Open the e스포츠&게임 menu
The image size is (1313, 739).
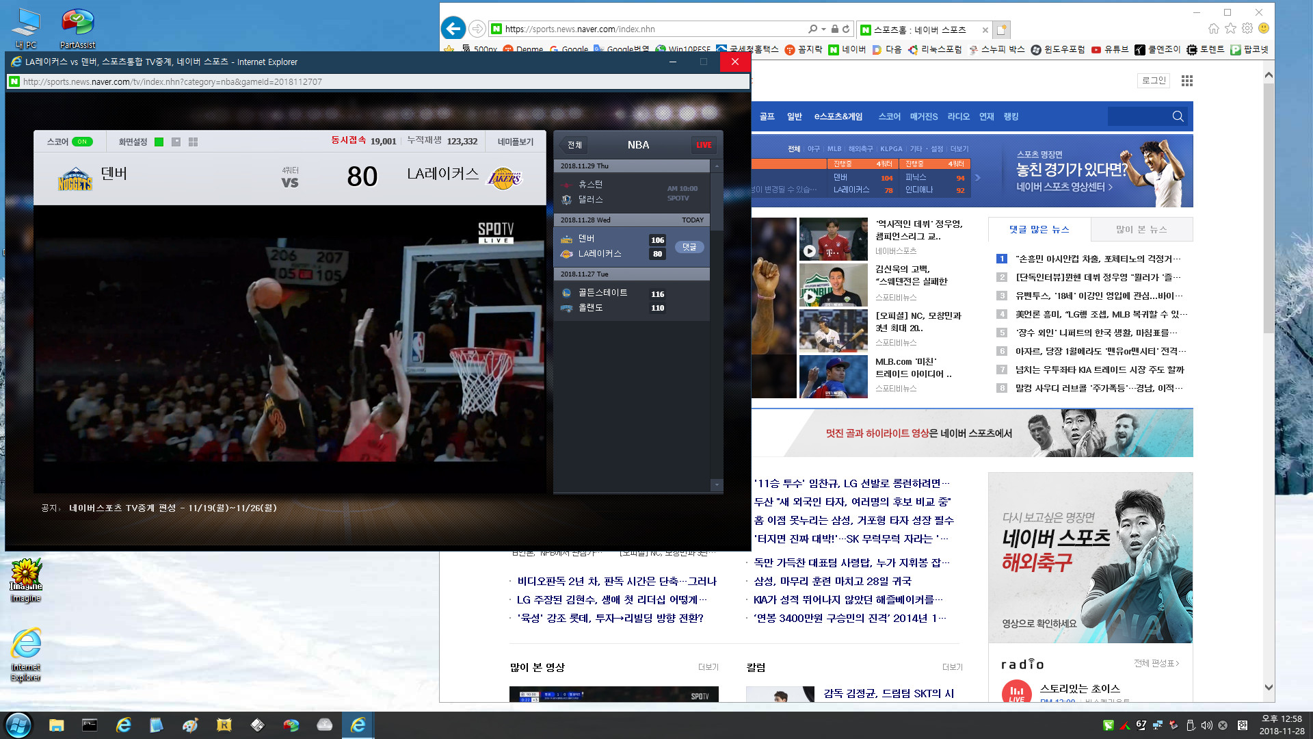click(838, 116)
